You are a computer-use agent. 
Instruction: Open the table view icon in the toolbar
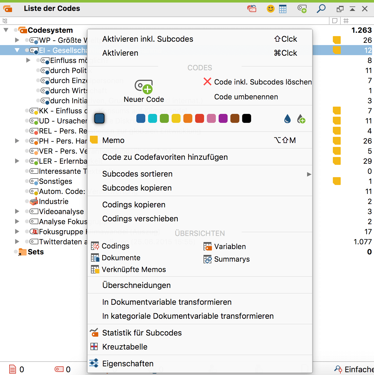[283, 9]
